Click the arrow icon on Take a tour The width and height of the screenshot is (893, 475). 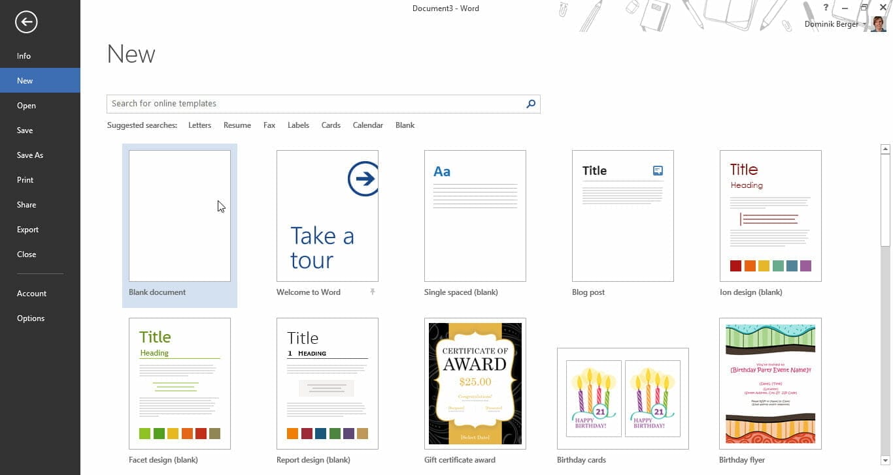pos(363,178)
